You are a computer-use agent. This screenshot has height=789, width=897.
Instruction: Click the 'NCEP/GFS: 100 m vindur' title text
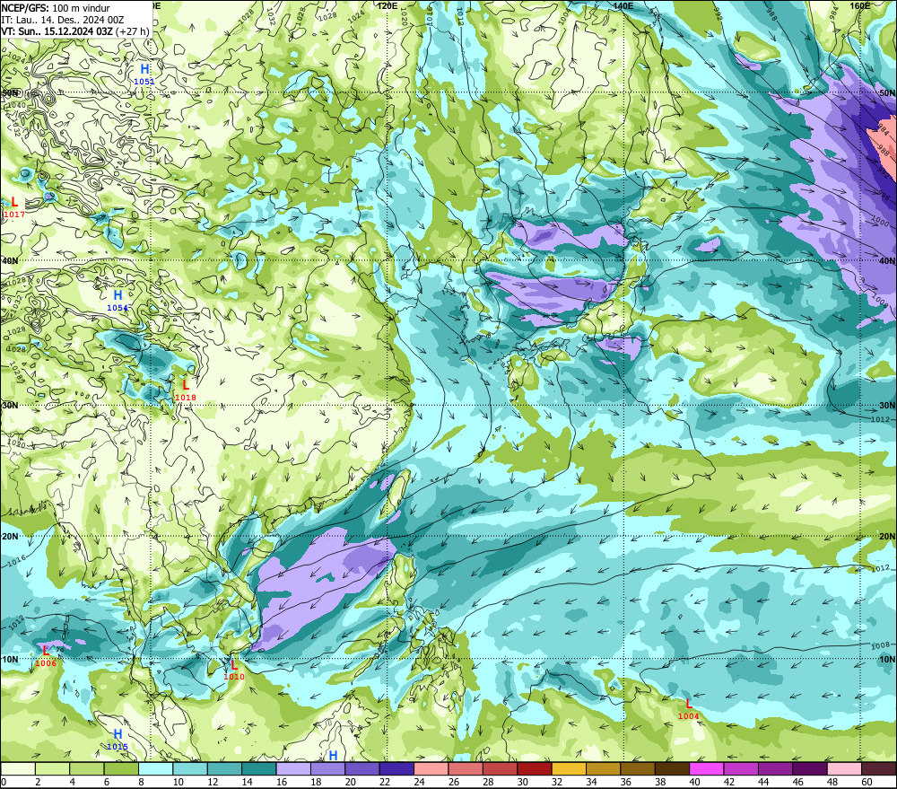(56, 8)
